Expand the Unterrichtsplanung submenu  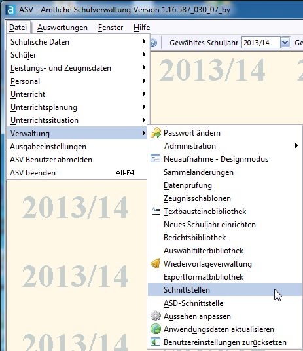[77, 107]
